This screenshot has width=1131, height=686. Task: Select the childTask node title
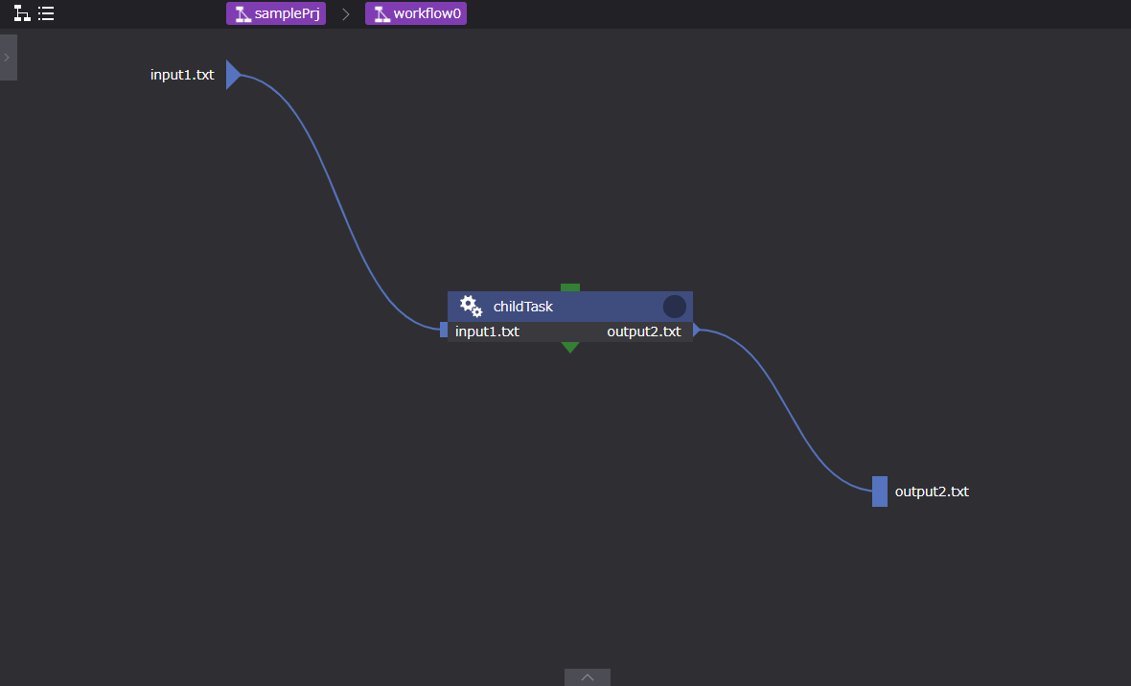coord(523,308)
